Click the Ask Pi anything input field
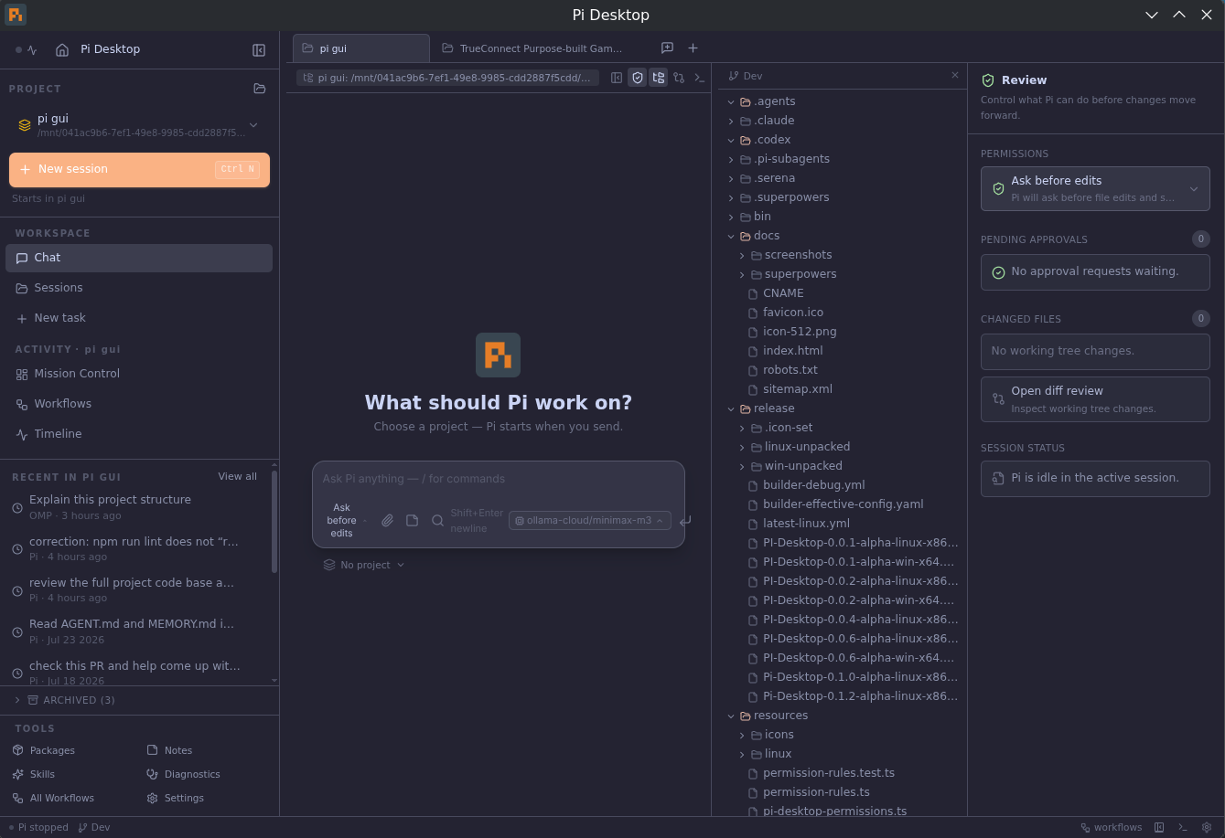This screenshot has width=1225, height=838. 499,479
